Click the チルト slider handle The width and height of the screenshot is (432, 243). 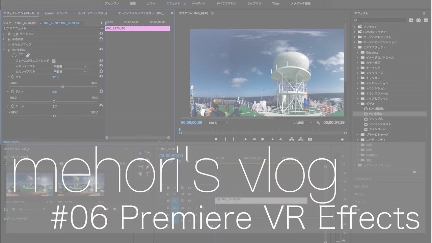point(54,101)
